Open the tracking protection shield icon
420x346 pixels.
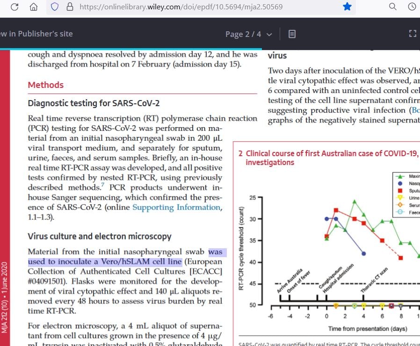[54, 7]
